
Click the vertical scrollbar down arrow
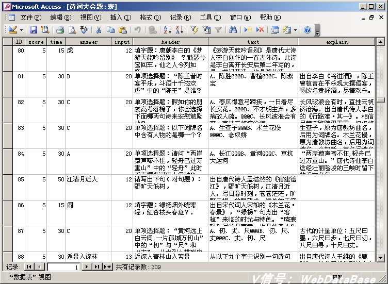[x=381, y=258]
